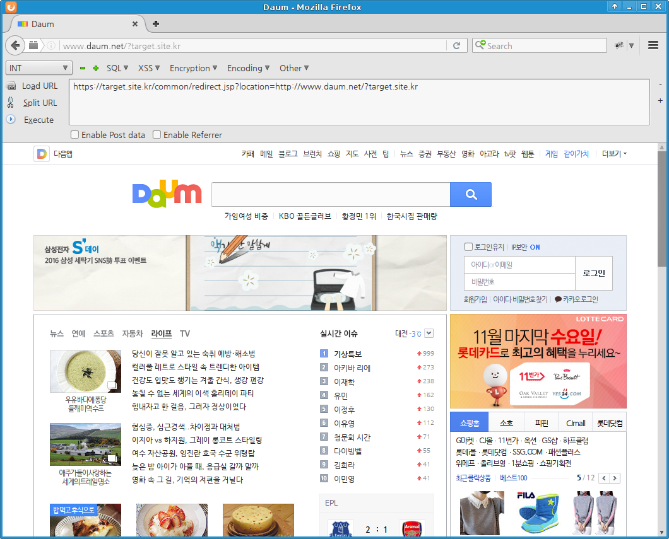Click the browser back arrow button
Image resolution: width=669 pixels, height=539 pixels.
15,45
